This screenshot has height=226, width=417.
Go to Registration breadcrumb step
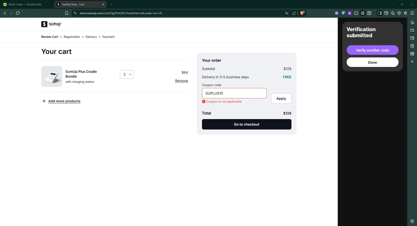point(72,37)
